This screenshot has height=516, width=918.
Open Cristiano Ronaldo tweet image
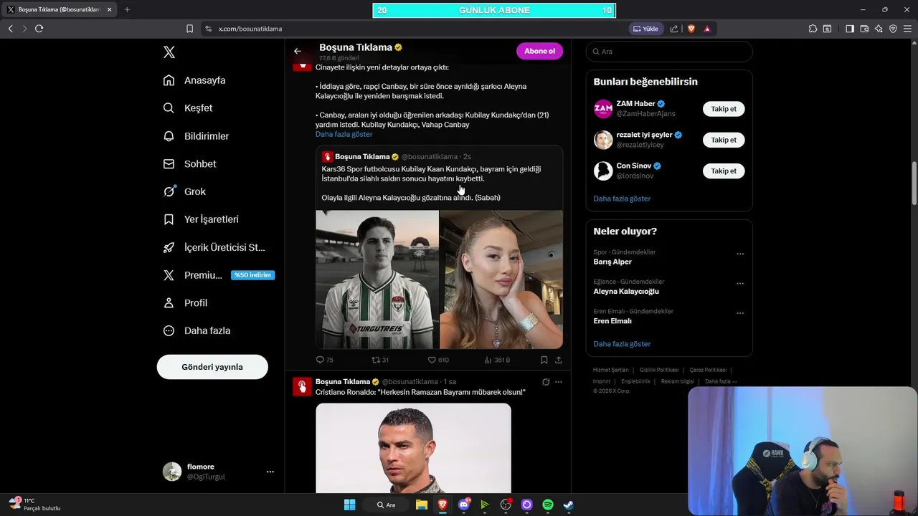(x=413, y=449)
